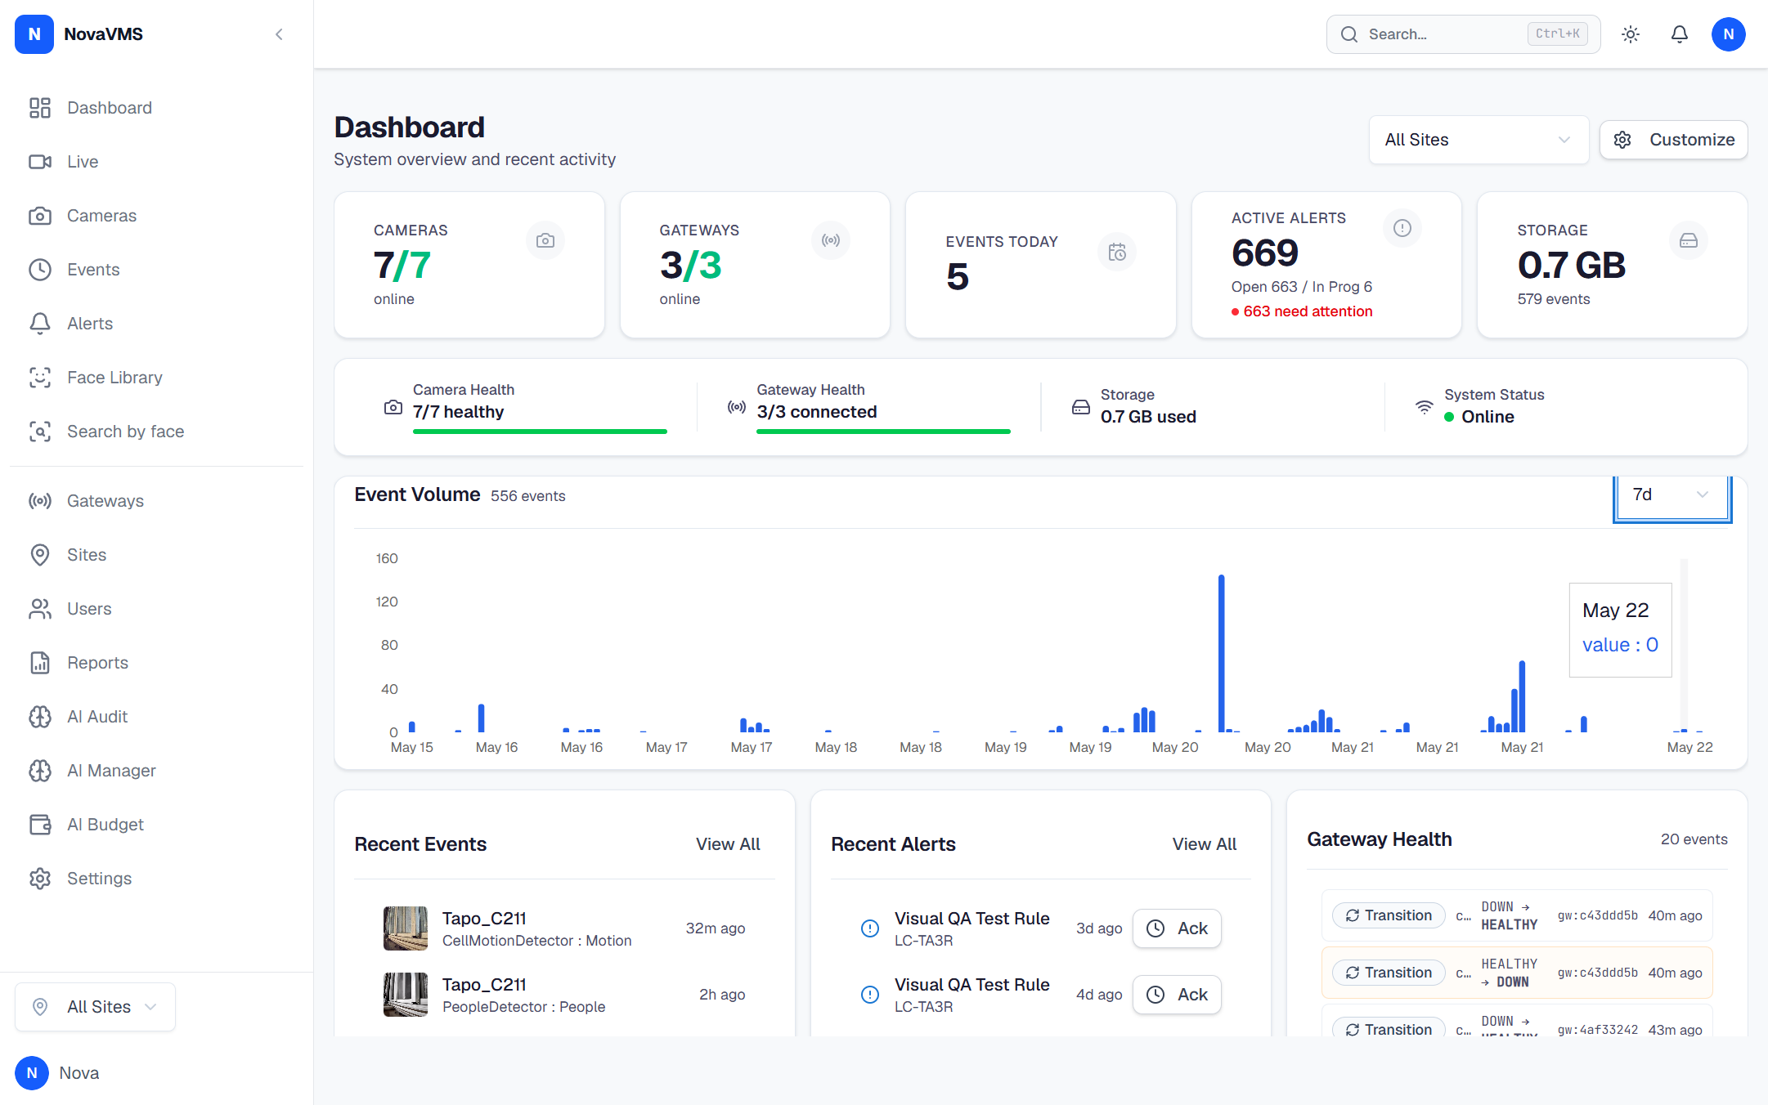
Task: Acknowledge the 3d ago Visual QA Test Rule alert
Action: [x=1177, y=928]
